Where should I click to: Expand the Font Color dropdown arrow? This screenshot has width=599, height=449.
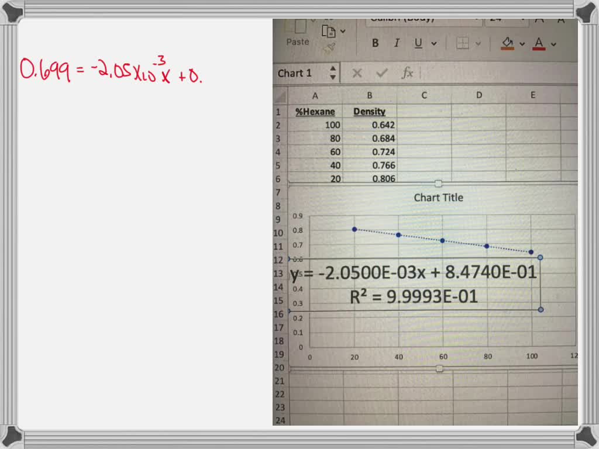coord(553,44)
